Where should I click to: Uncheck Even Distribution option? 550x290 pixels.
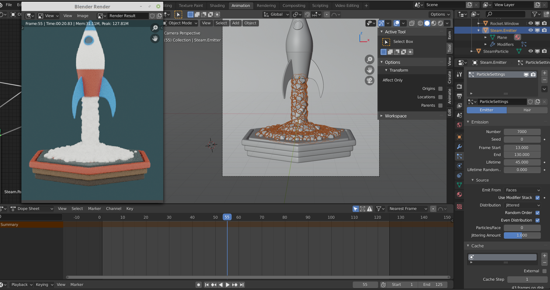538,220
